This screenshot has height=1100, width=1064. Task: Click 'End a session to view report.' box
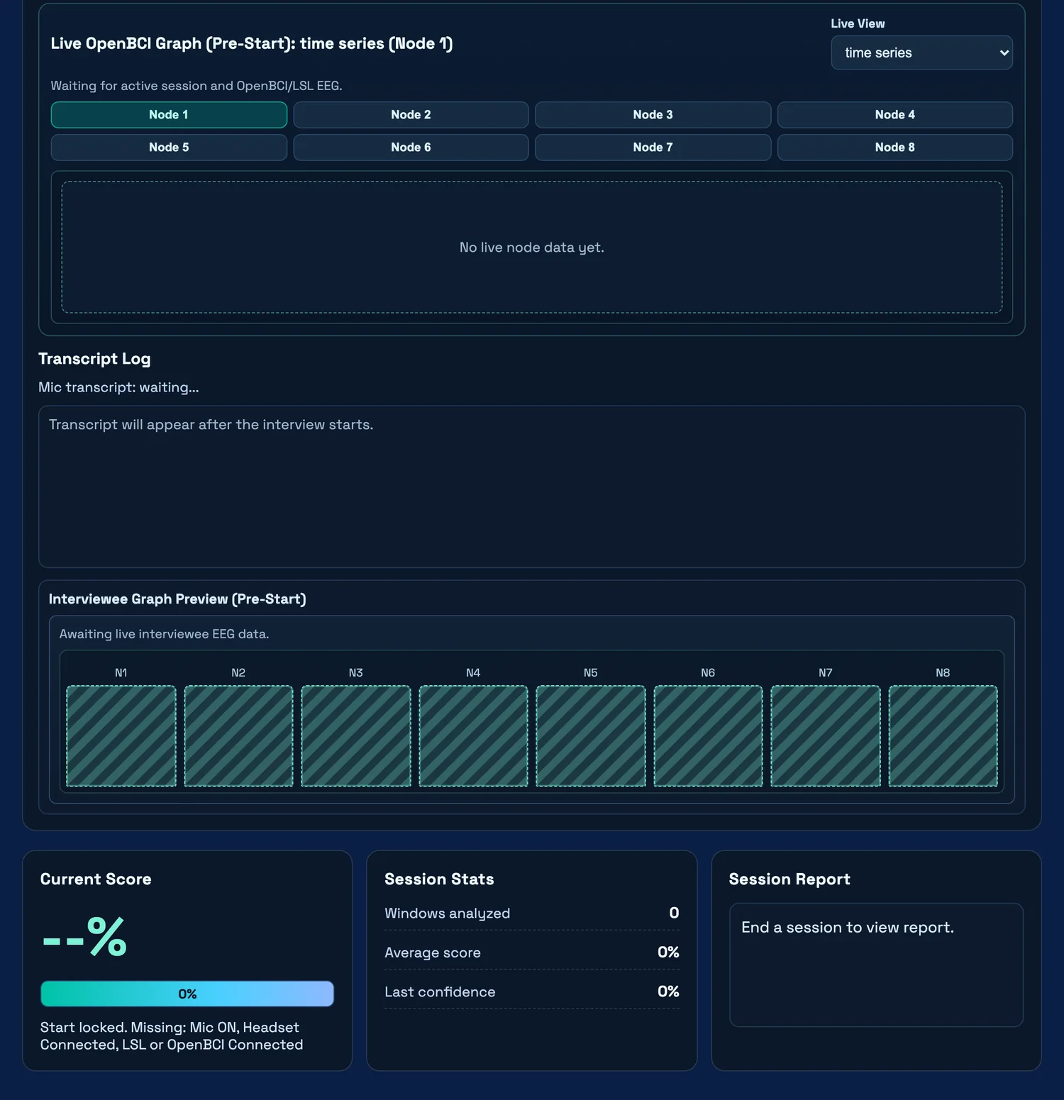pyautogui.click(x=876, y=965)
